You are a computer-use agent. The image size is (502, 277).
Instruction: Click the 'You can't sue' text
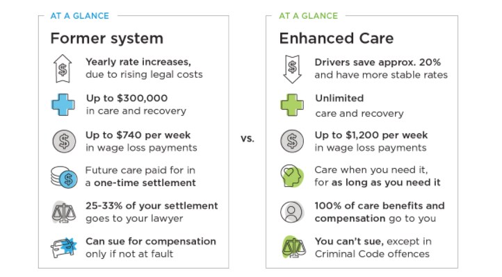click(x=349, y=241)
